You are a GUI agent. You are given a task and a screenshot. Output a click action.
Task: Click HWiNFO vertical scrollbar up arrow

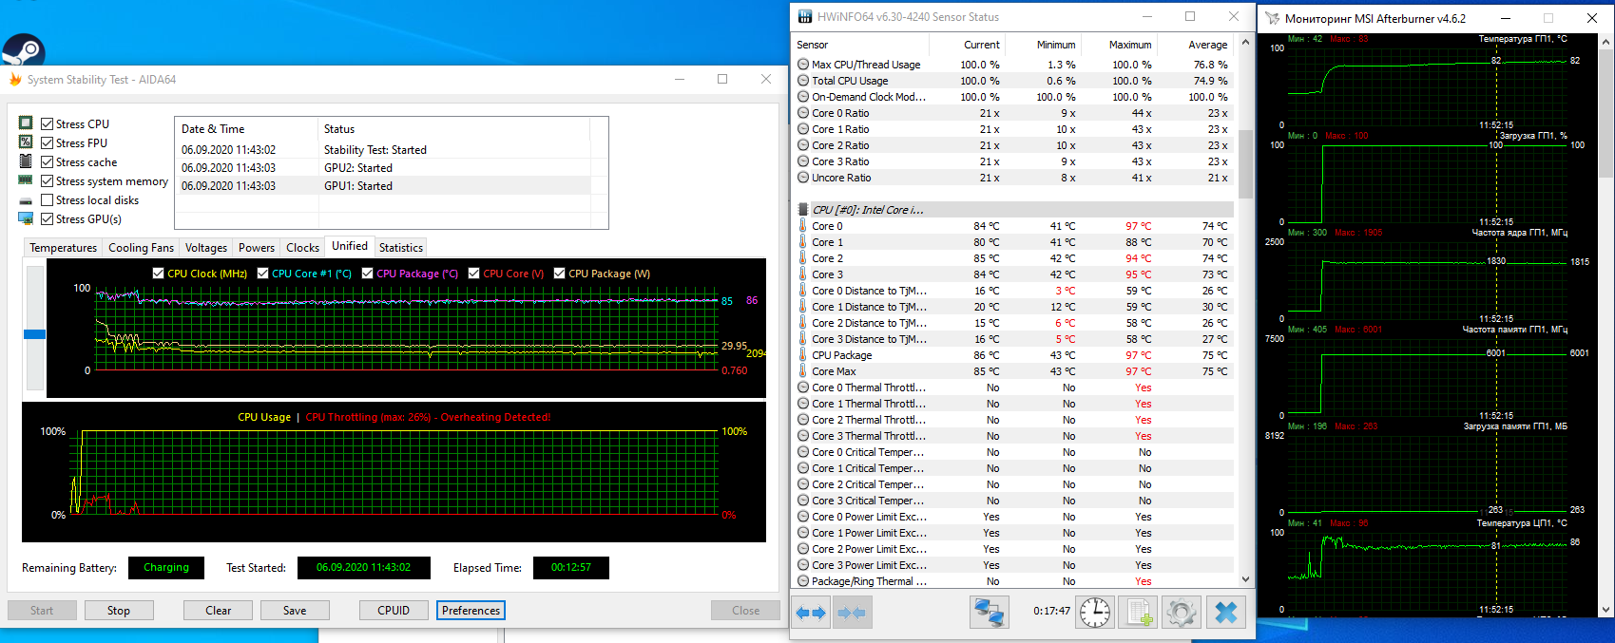tap(1245, 44)
